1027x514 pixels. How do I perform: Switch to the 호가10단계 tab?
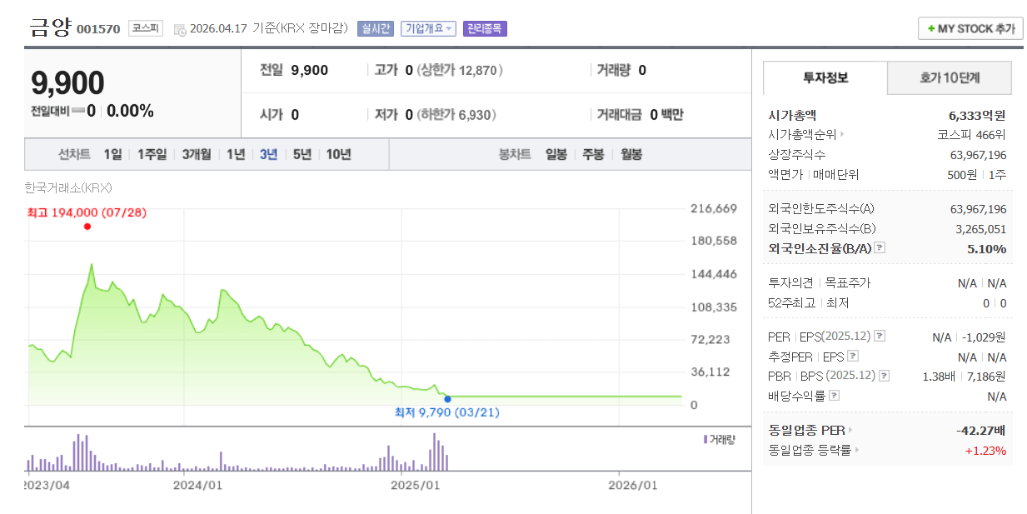click(950, 78)
